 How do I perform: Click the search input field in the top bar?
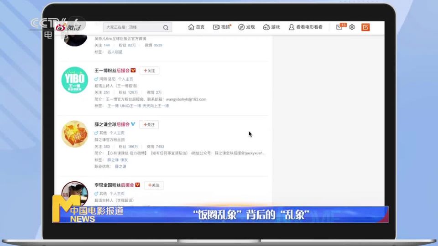[x=132, y=27]
